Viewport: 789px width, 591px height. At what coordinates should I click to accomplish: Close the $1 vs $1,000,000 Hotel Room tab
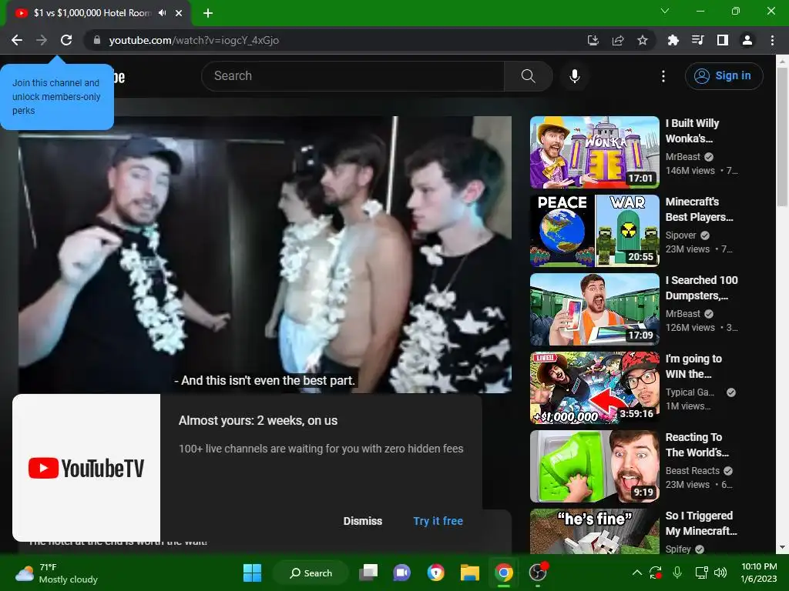[179, 13]
